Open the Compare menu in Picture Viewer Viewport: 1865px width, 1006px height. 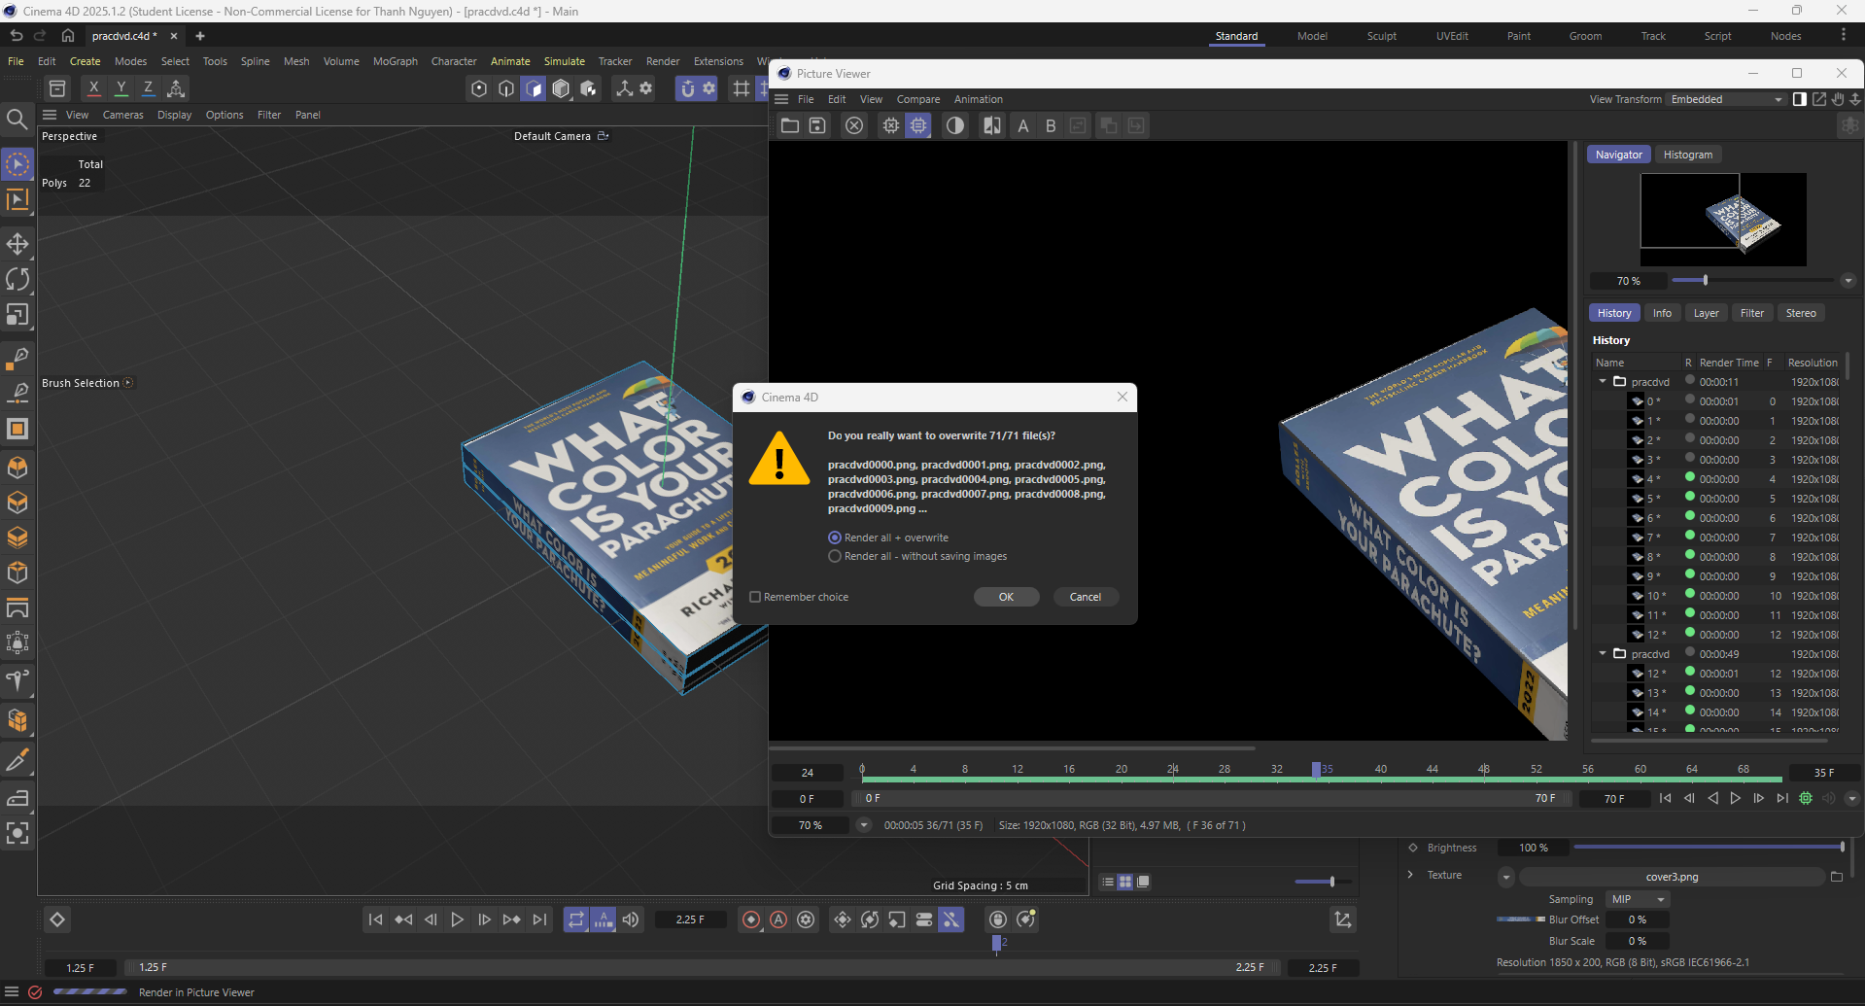(916, 98)
